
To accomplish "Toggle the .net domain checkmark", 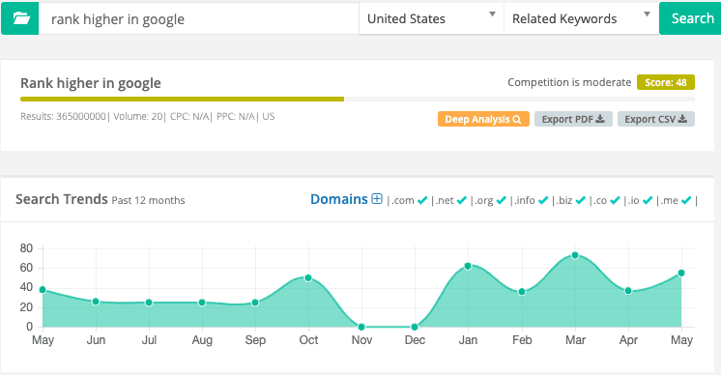I will coord(462,200).
